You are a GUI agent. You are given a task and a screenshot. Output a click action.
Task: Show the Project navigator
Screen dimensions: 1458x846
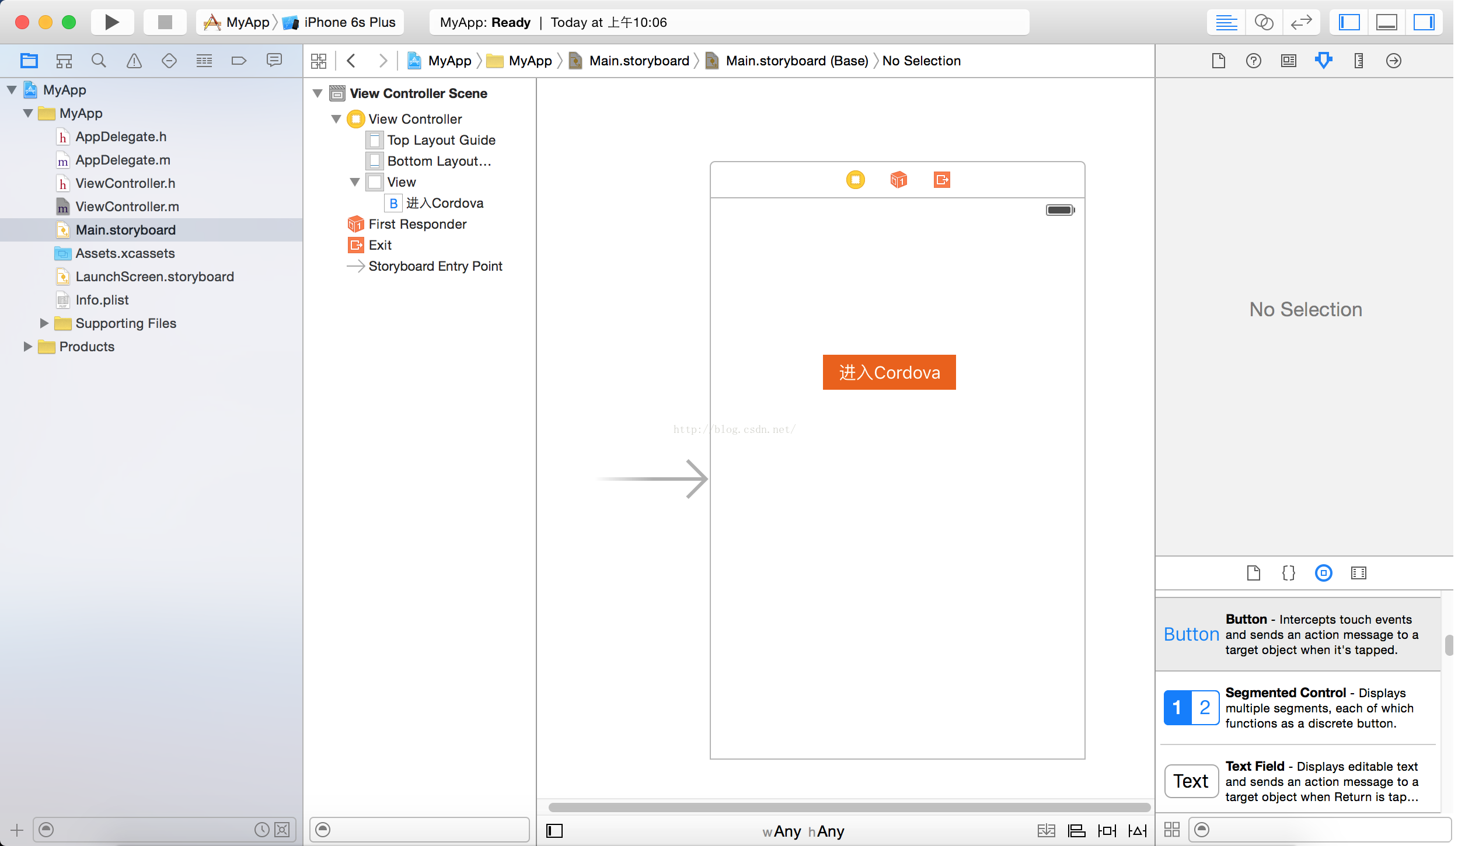(29, 61)
